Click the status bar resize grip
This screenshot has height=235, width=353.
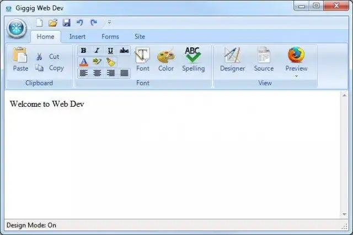coord(344,226)
